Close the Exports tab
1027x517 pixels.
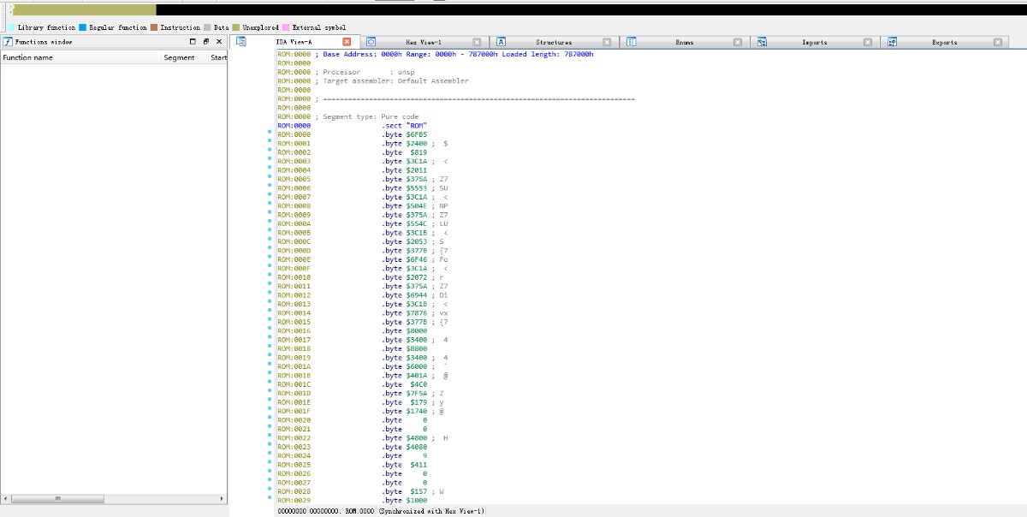(998, 42)
